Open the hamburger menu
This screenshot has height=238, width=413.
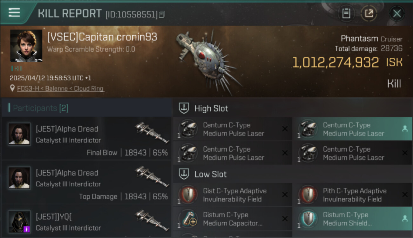coord(14,13)
